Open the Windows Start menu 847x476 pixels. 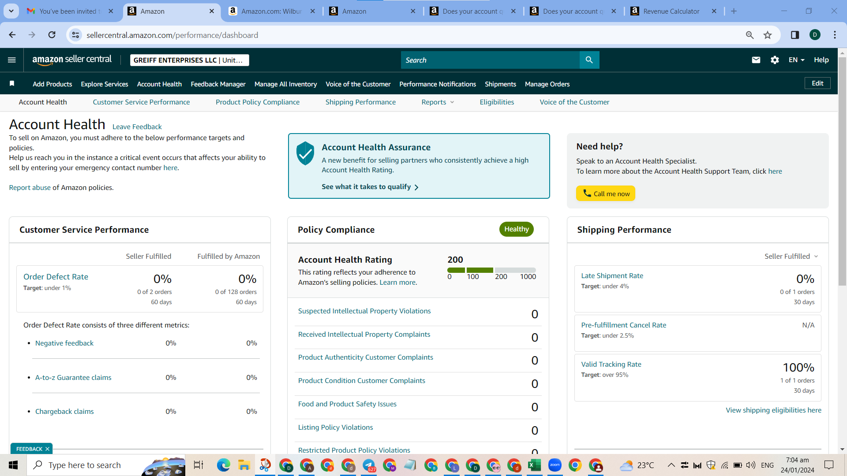(13, 465)
